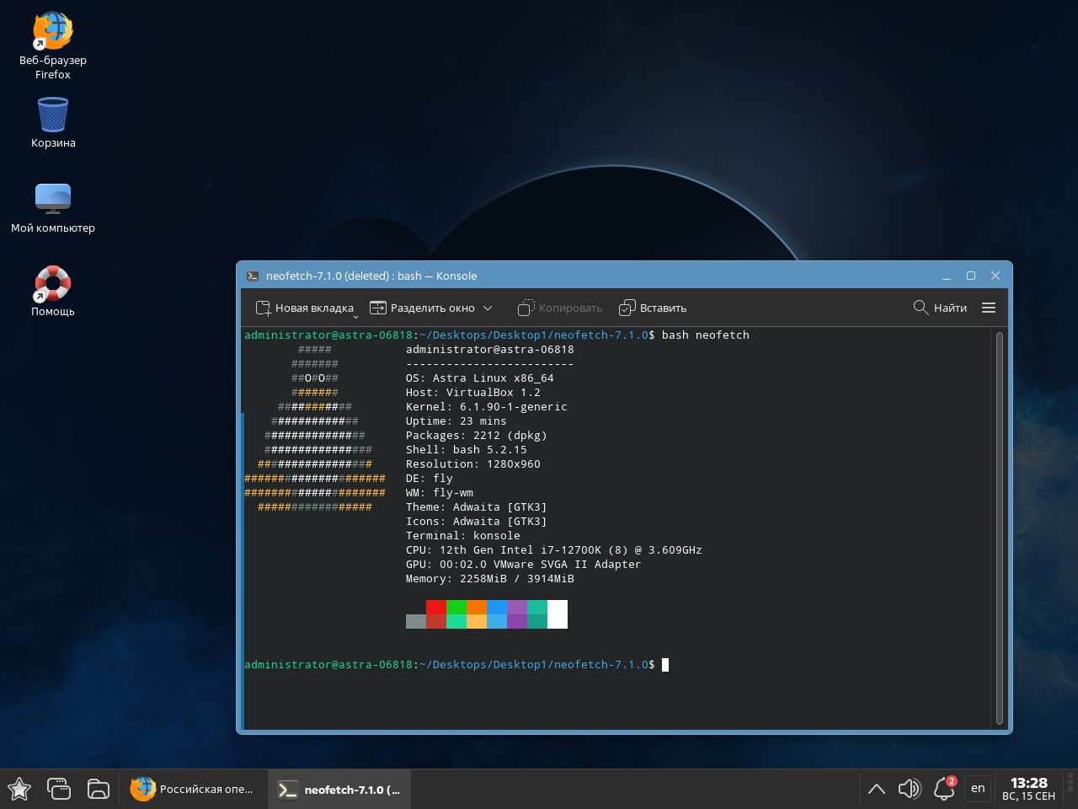Click the show desktop strip beside the clock

click(1070, 790)
